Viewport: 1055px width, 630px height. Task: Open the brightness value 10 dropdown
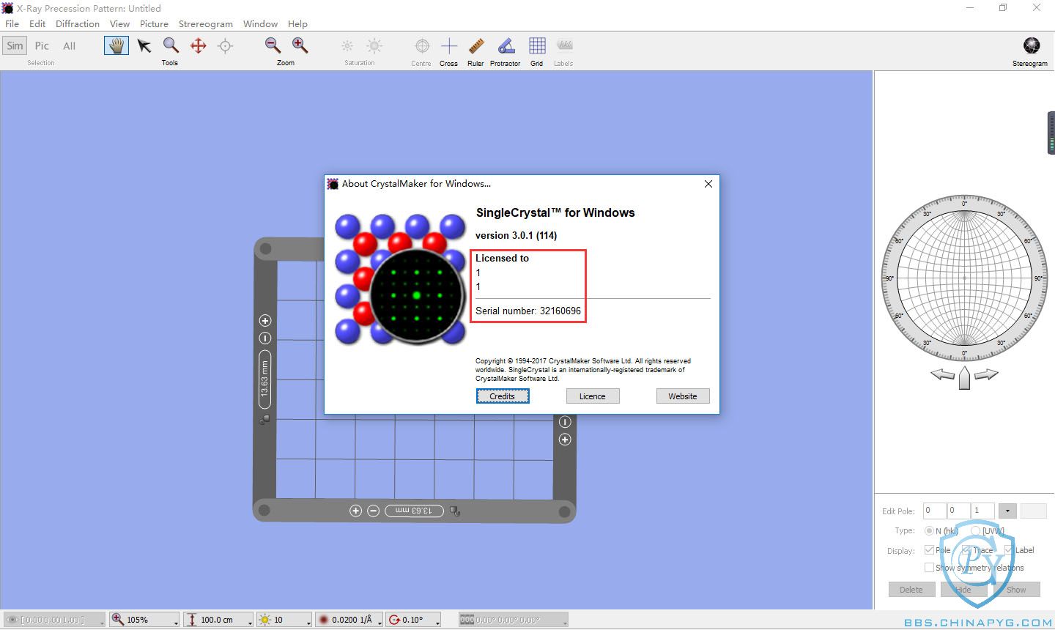point(284,620)
